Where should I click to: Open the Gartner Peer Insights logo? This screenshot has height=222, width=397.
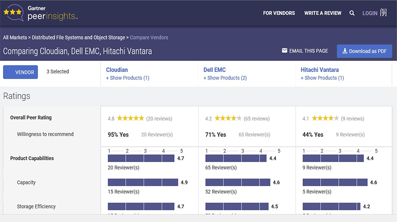point(41,13)
